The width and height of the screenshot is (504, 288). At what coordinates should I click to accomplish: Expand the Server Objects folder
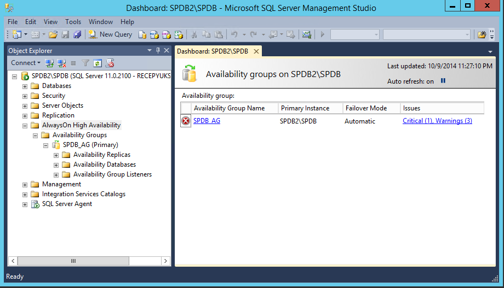[x=25, y=106]
